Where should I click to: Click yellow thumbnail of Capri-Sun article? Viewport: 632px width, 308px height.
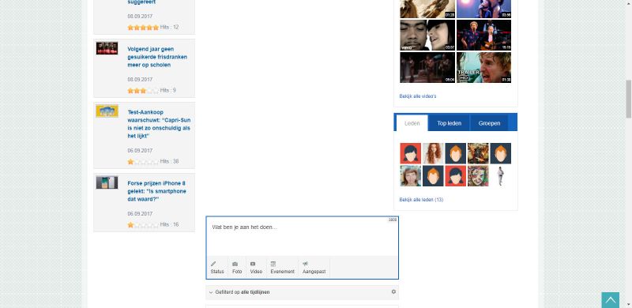[x=107, y=111]
